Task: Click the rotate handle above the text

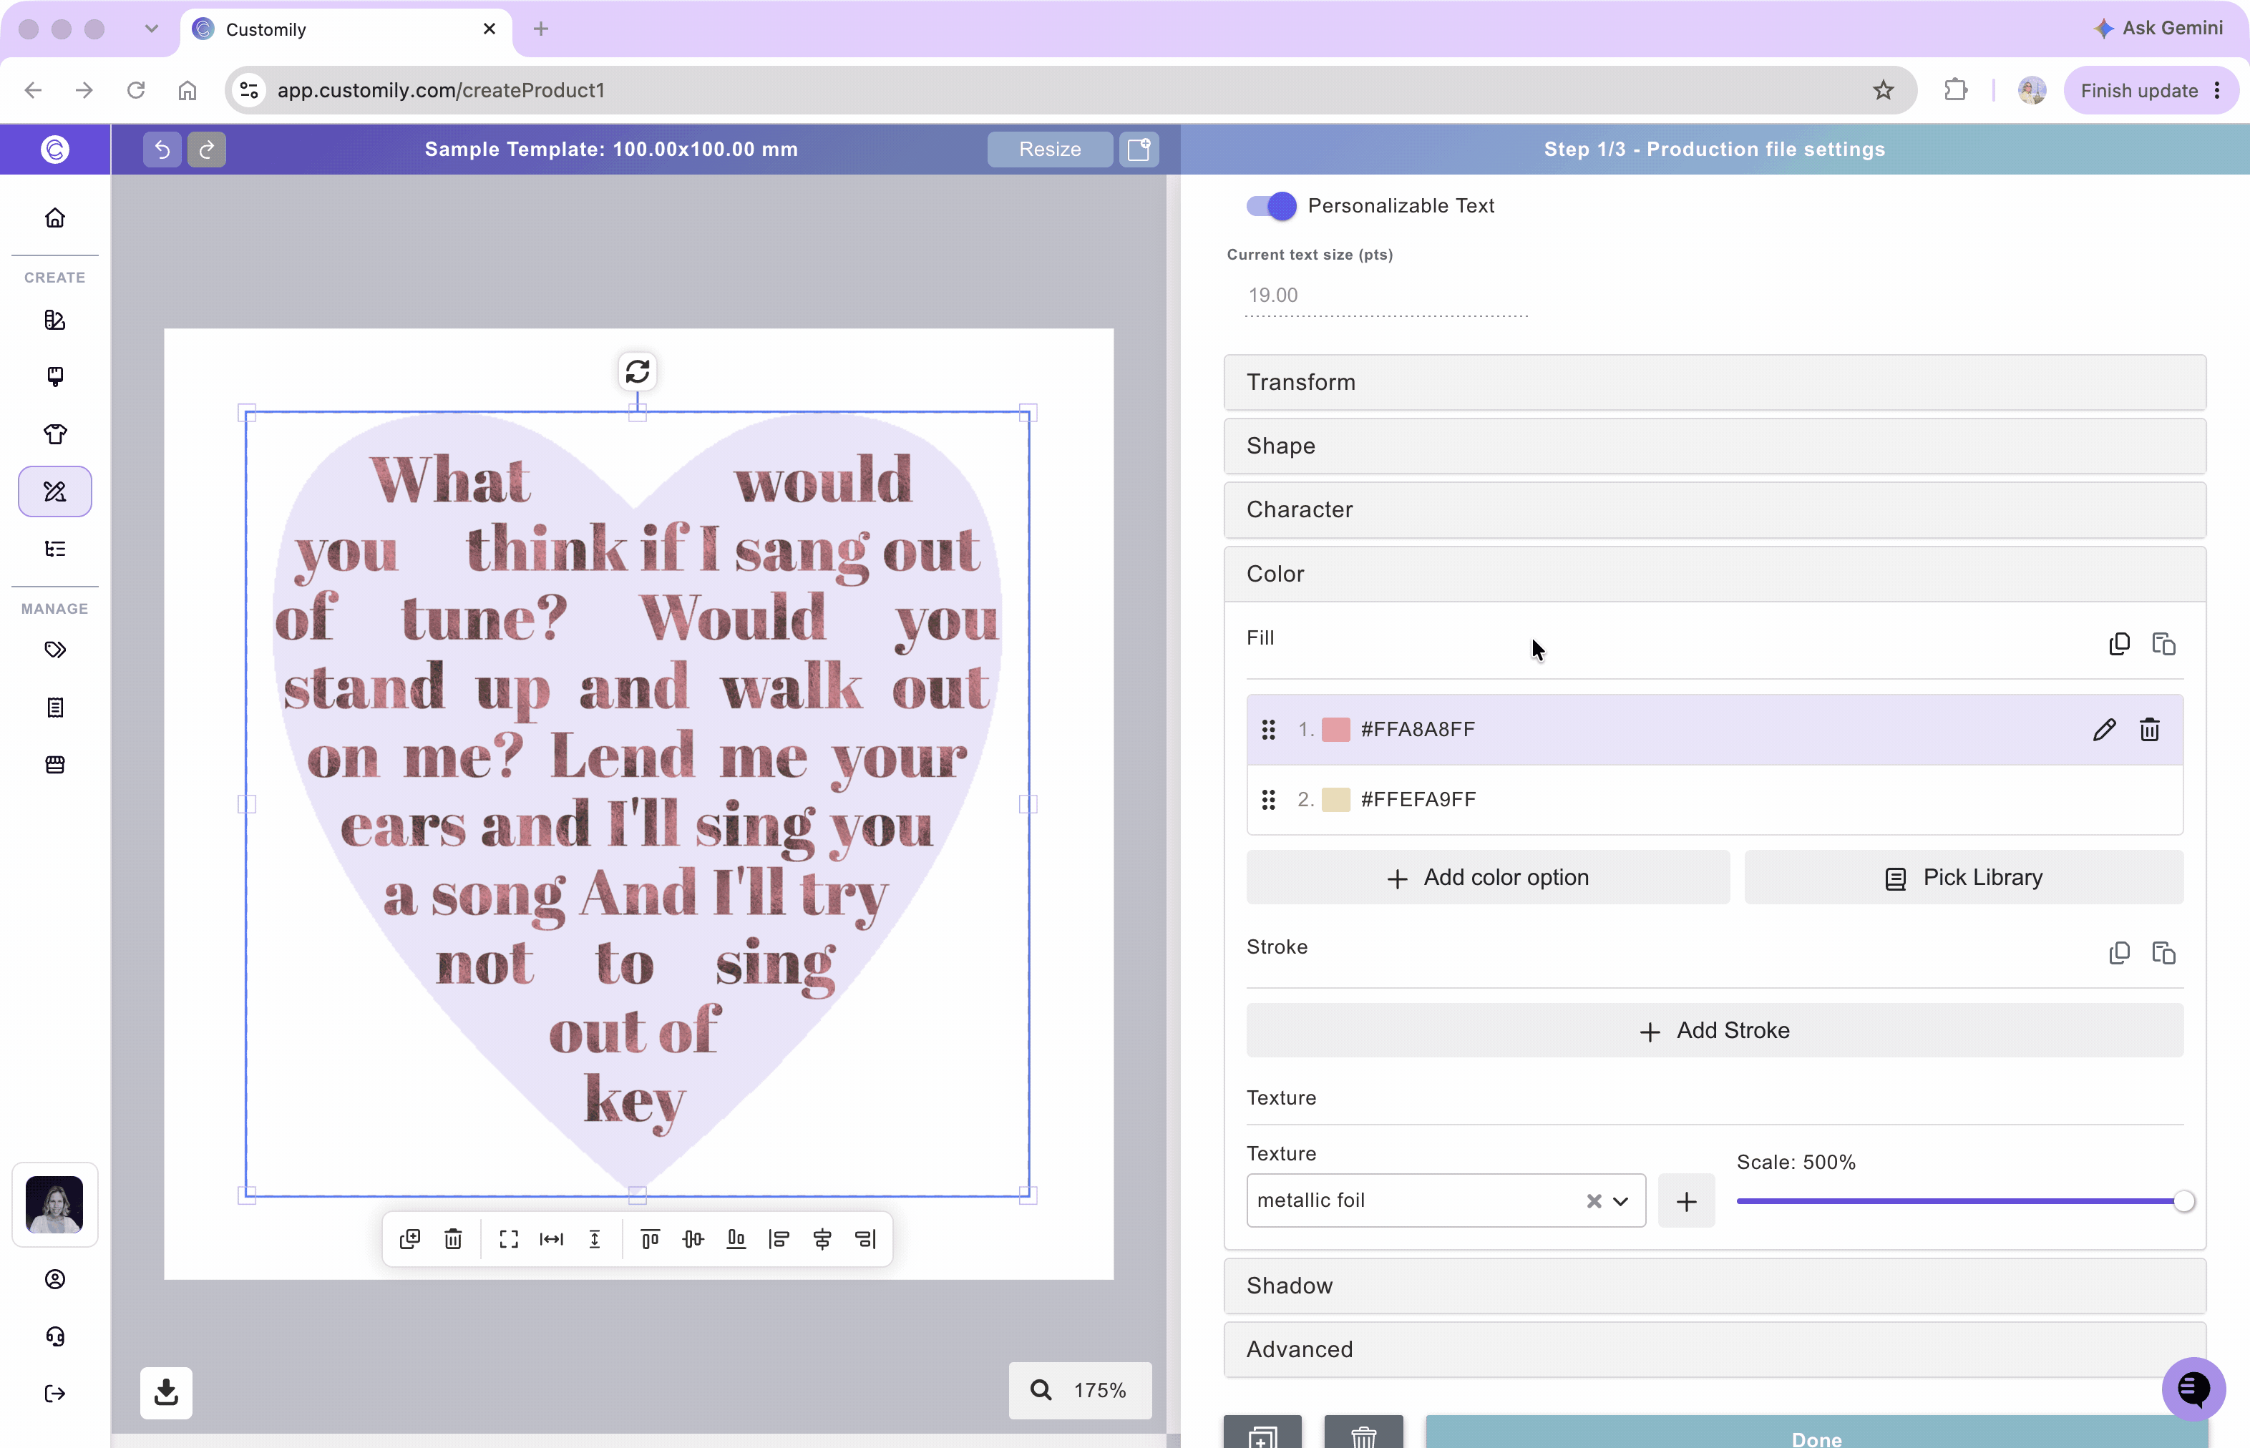Action: pos(638,372)
